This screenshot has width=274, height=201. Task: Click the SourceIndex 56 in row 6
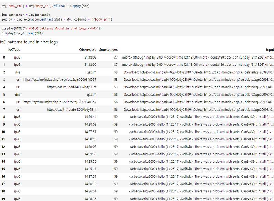[x=116, y=102]
